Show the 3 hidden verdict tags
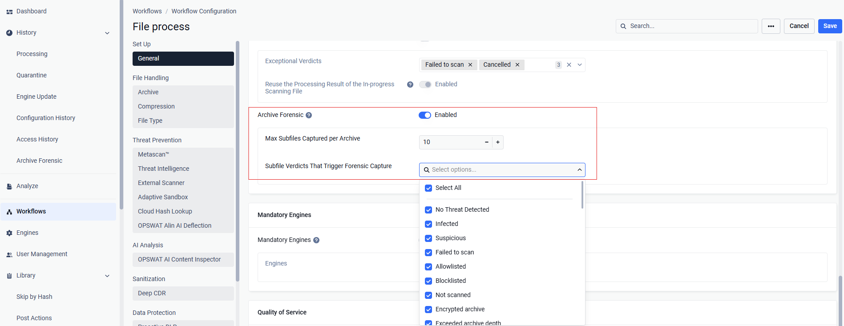Viewport: 844px width, 326px height. click(x=558, y=65)
